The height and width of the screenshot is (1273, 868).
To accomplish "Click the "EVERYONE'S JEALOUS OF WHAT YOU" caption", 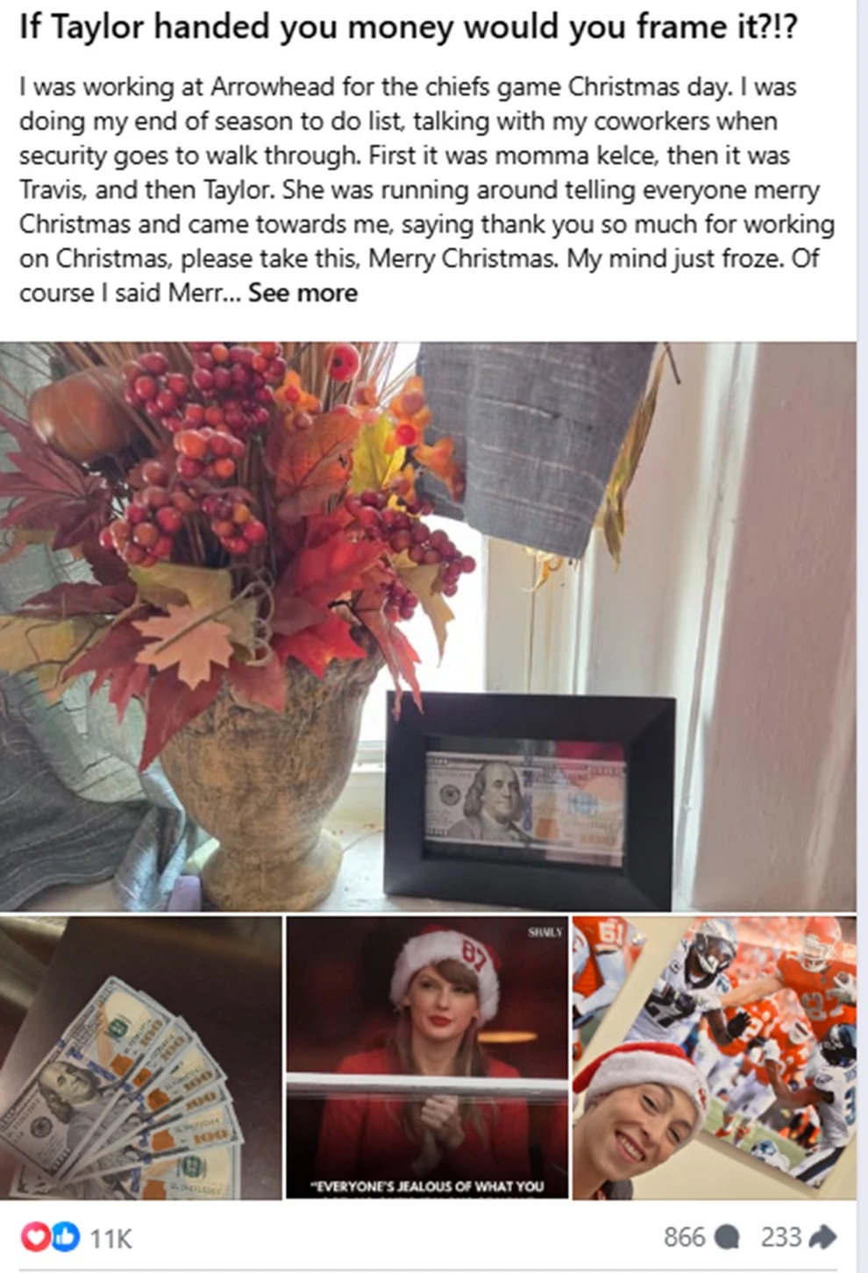I will point(428,1186).
